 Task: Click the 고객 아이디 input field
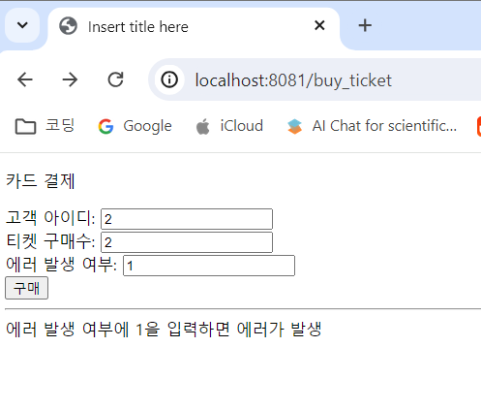(x=187, y=219)
